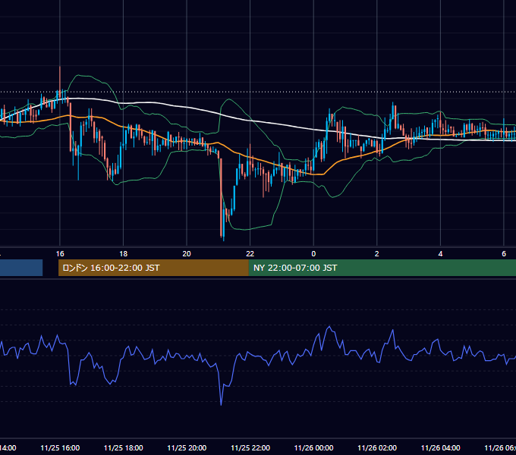Screen dimensions: 516x455
Task: Click the 11/26 00:00 date label
Action: tap(313, 447)
